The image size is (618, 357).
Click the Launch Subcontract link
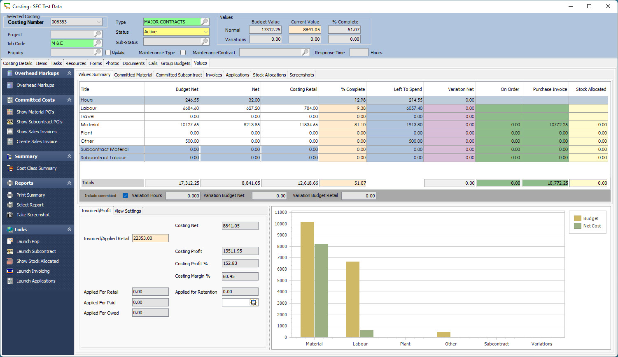[x=36, y=251]
